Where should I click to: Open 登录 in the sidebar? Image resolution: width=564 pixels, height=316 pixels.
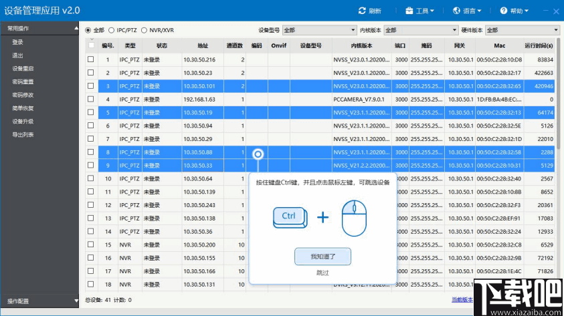[17, 42]
